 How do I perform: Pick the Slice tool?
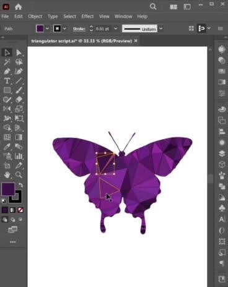(x=19, y=165)
